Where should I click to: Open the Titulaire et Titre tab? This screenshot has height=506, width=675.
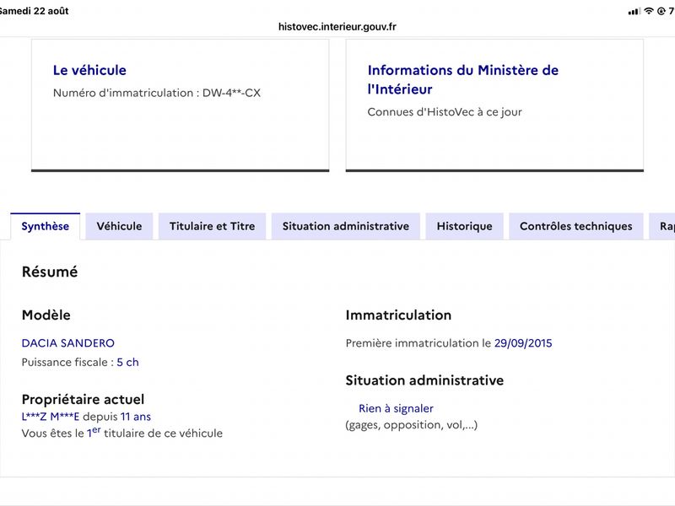click(213, 226)
